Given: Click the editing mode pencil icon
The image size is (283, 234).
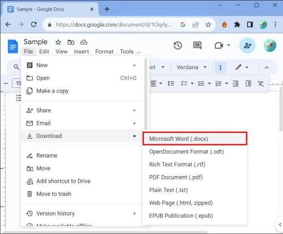Looking at the screenshot, I should tap(238, 67).
